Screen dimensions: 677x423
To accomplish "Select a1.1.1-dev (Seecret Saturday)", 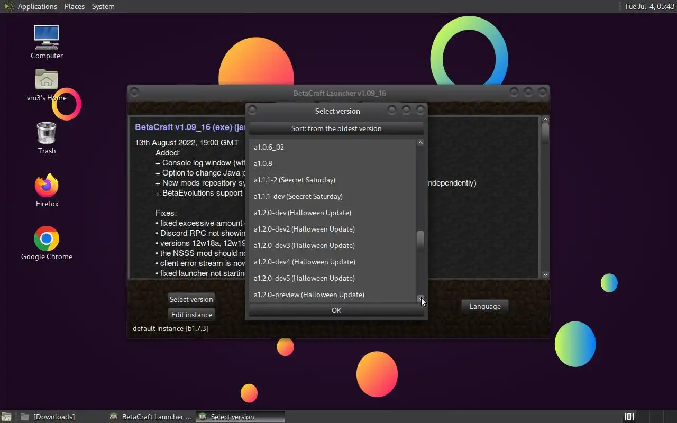I will coord(332,196).
